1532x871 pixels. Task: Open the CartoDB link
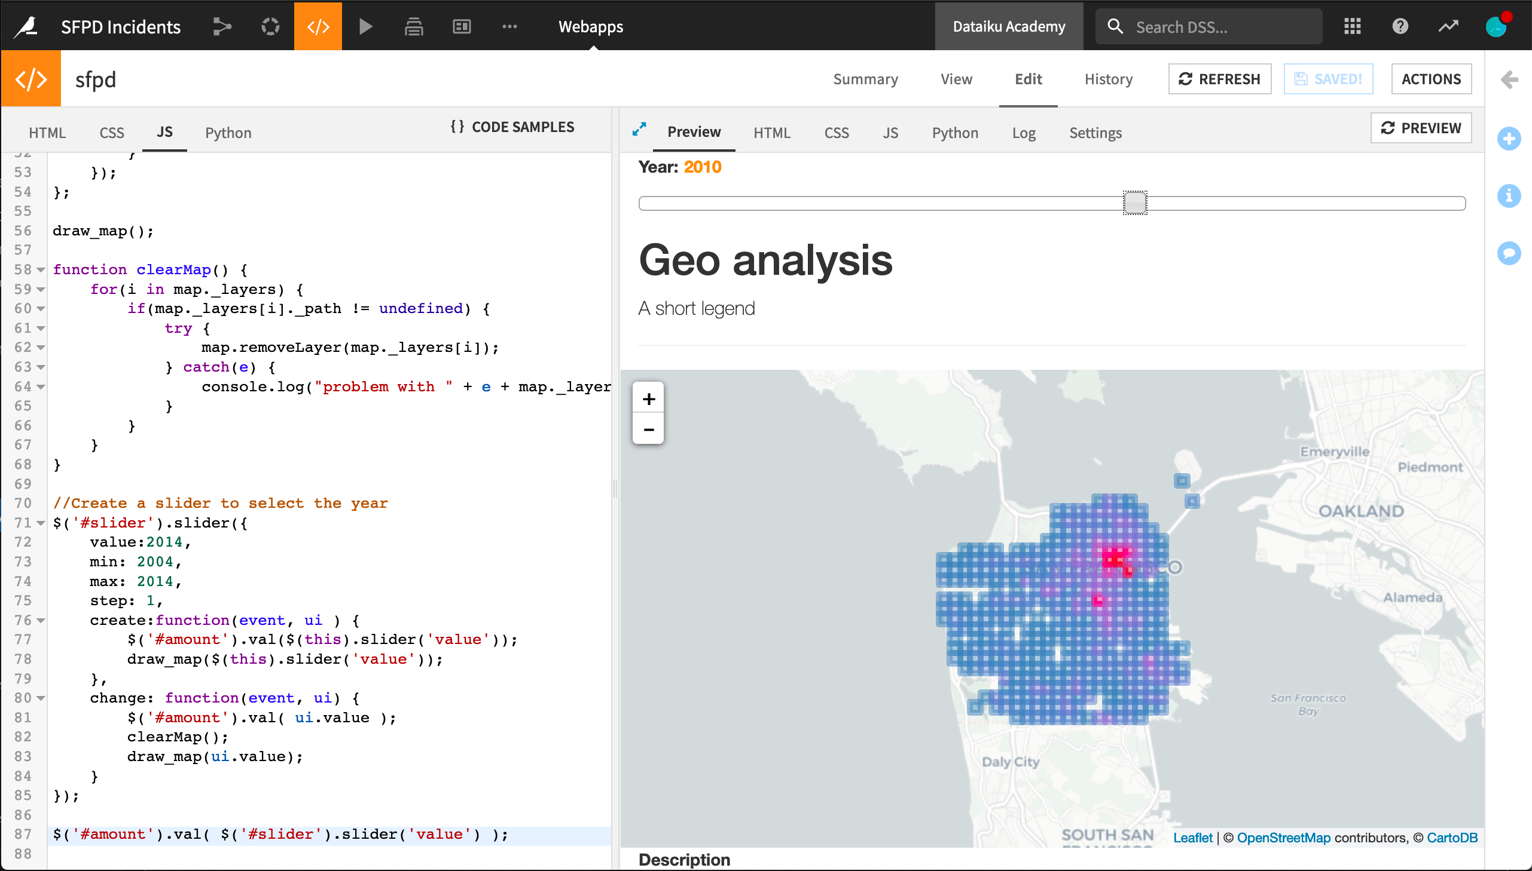tap(1452, 838)
